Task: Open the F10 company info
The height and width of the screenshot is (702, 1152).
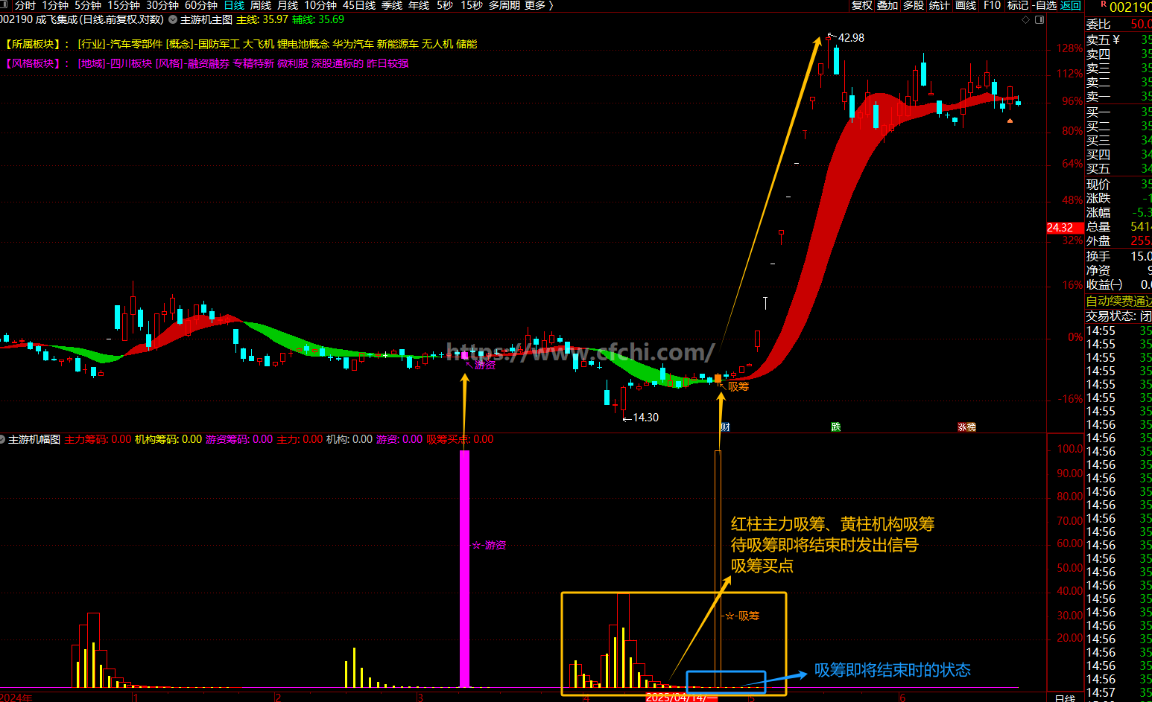Action: [x=992, y=5]
